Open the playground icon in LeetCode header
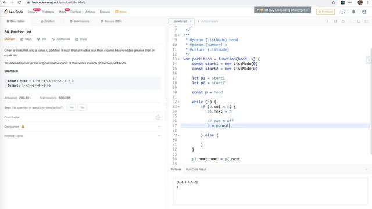Viewport: 372px width, 209px height. [x=343, y=12]
